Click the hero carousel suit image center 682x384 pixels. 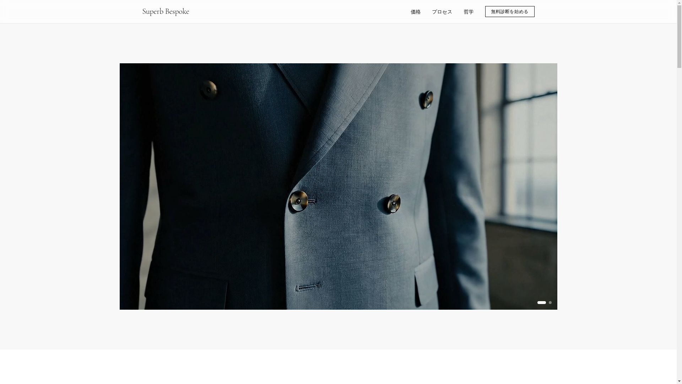coord(338,186)
